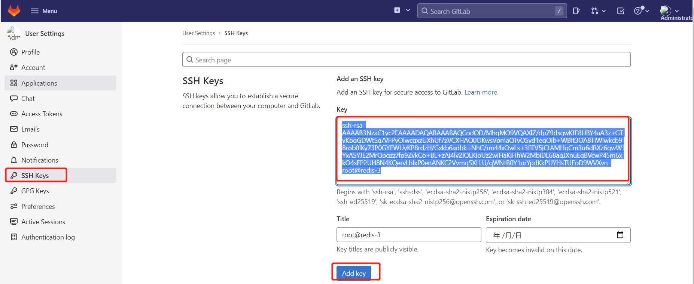Viewport: 694px width, 284px height.
Task: Expand the Help question mark dropdown
Action: click(642, 10)
